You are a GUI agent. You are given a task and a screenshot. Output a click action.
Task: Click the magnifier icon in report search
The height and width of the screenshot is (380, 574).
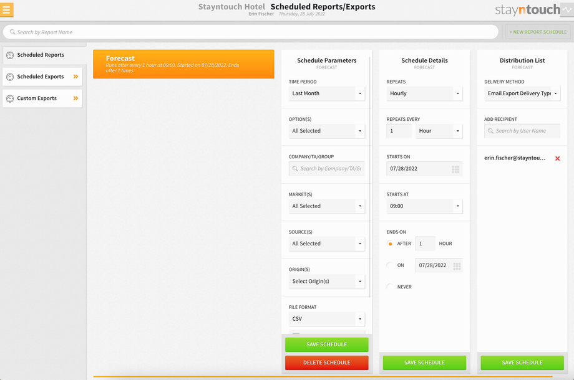click(12, 32)
